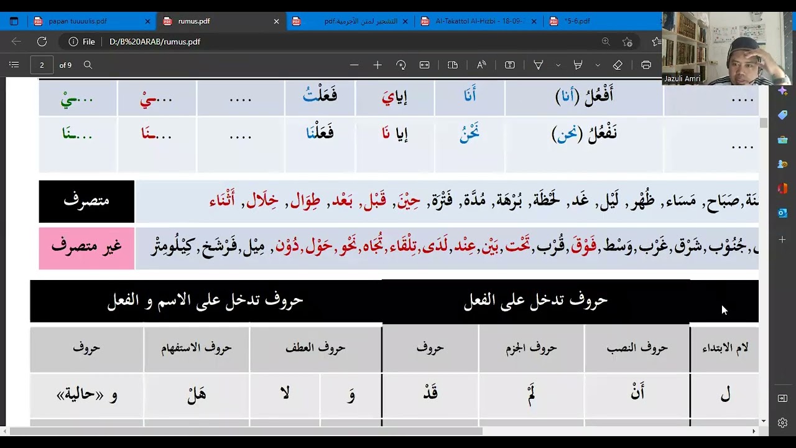
Task: Zoom in on the PDF page
Action: click(x=377, y=65)
